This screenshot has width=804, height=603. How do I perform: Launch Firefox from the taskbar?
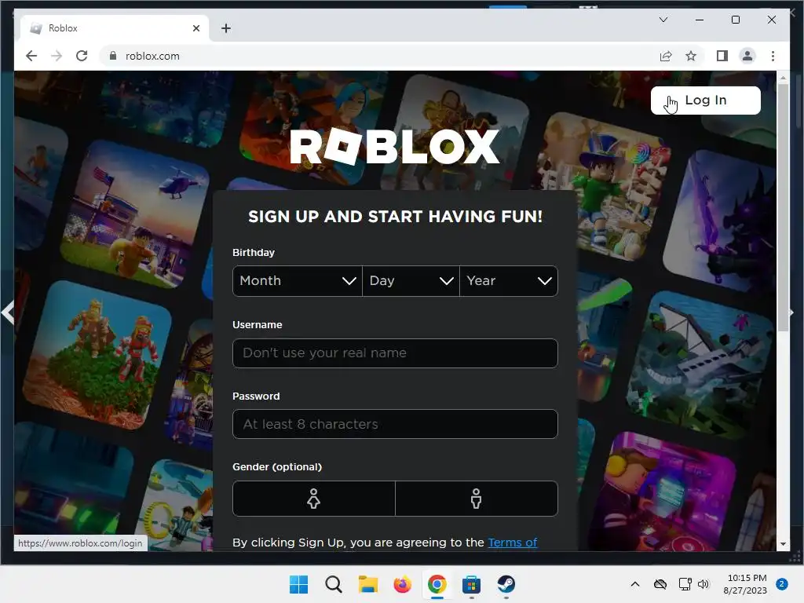pos(403,584)
